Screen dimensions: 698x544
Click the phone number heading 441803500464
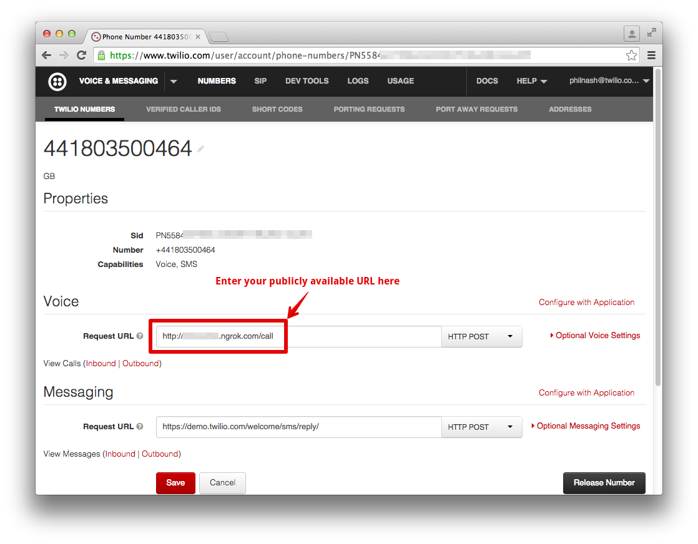click(117, 148)
